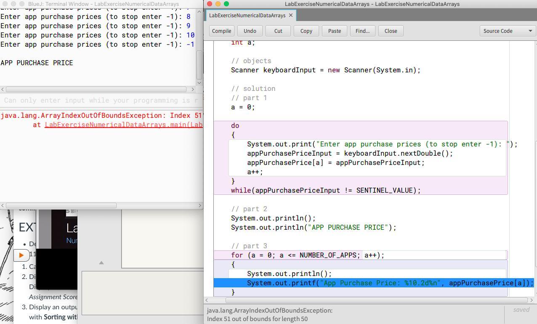Click the Undo button
Image resolution: width=537 pixels, height=324 pixels.
250,31
